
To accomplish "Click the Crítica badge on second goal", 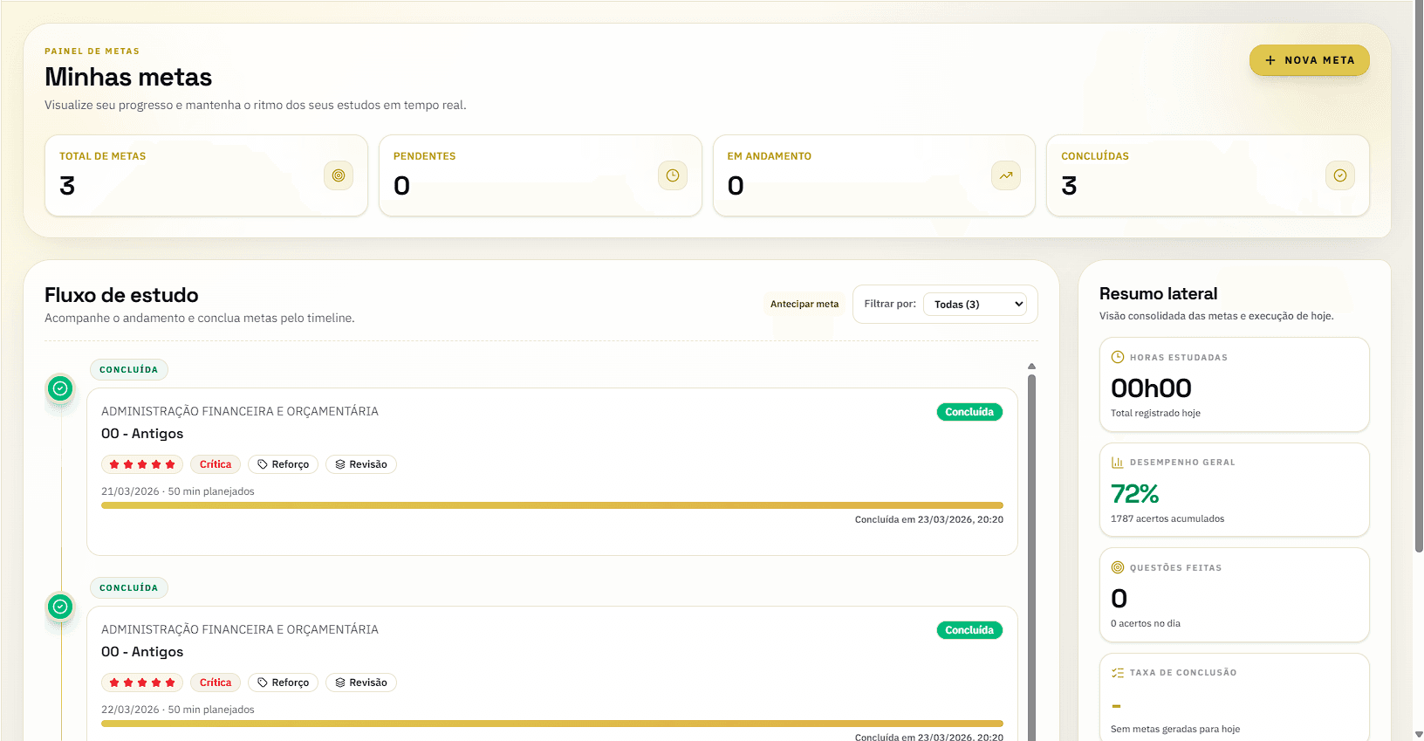I will pyautogui.click(x=216, y=683).
